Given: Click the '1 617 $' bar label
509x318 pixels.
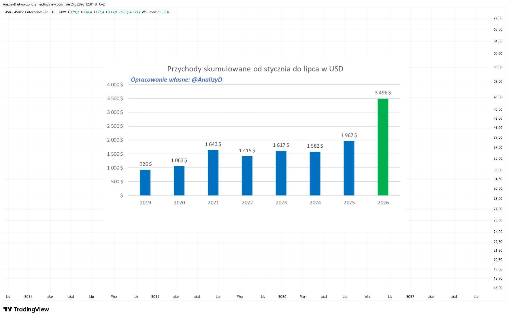Looking at the screenshot, I should (281, 145).
